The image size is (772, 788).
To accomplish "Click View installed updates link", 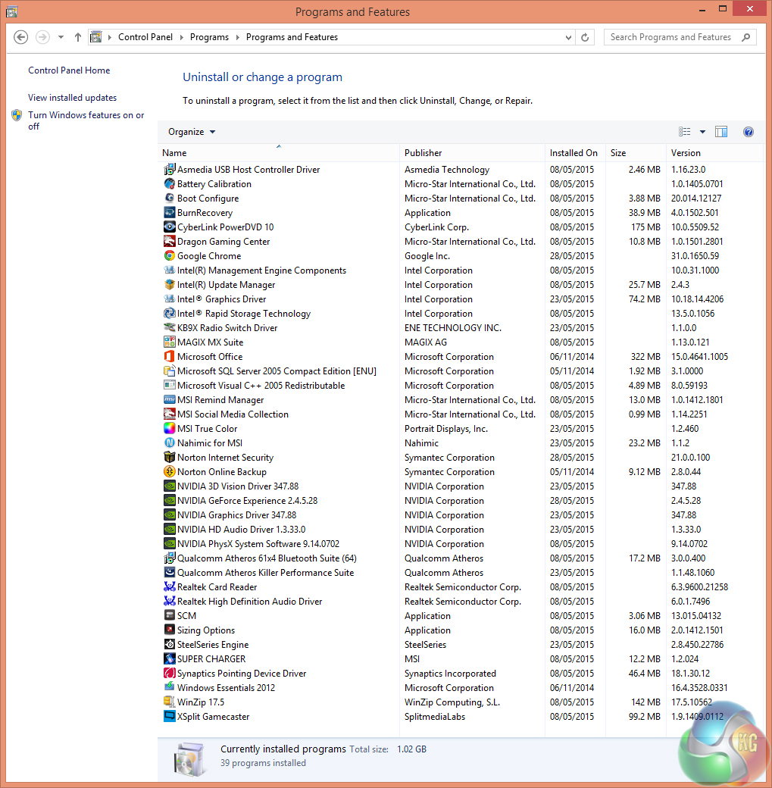I will tap(72, 98).
